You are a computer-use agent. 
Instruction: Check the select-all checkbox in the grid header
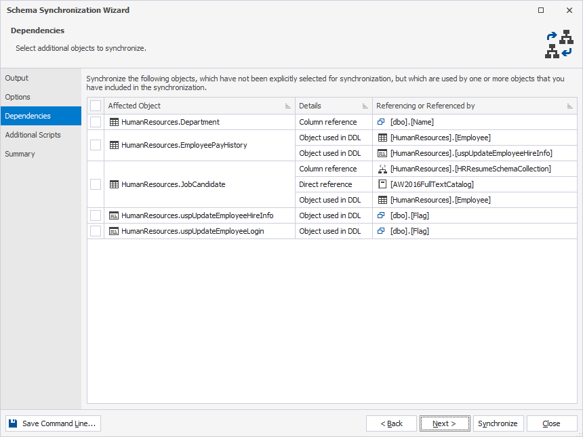click(95, 106)
